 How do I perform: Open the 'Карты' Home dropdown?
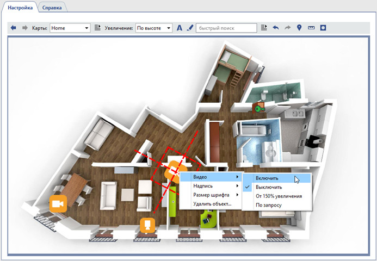[70, 28]
